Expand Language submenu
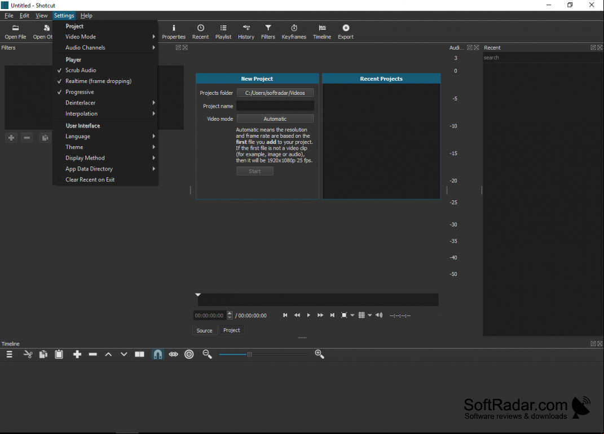 105,136
